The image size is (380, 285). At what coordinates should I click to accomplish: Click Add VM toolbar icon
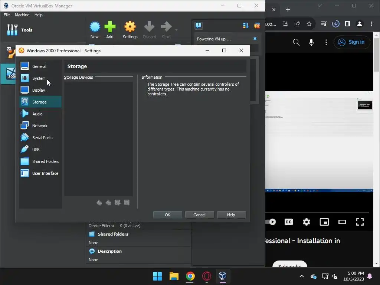pos(110,30)
